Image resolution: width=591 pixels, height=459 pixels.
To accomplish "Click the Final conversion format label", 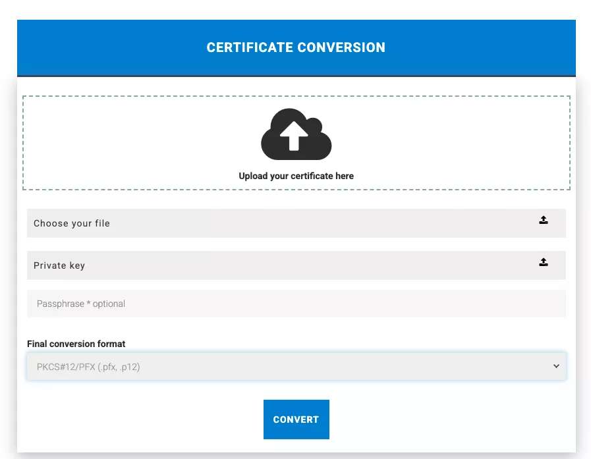I will [x=76, y=344].
